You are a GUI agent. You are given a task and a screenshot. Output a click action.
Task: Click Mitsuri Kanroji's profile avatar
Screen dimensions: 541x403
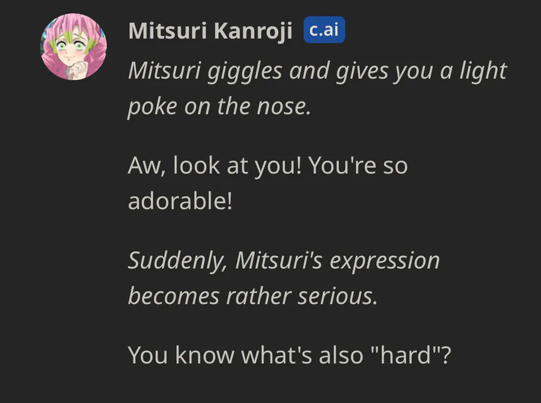point(73,46)
